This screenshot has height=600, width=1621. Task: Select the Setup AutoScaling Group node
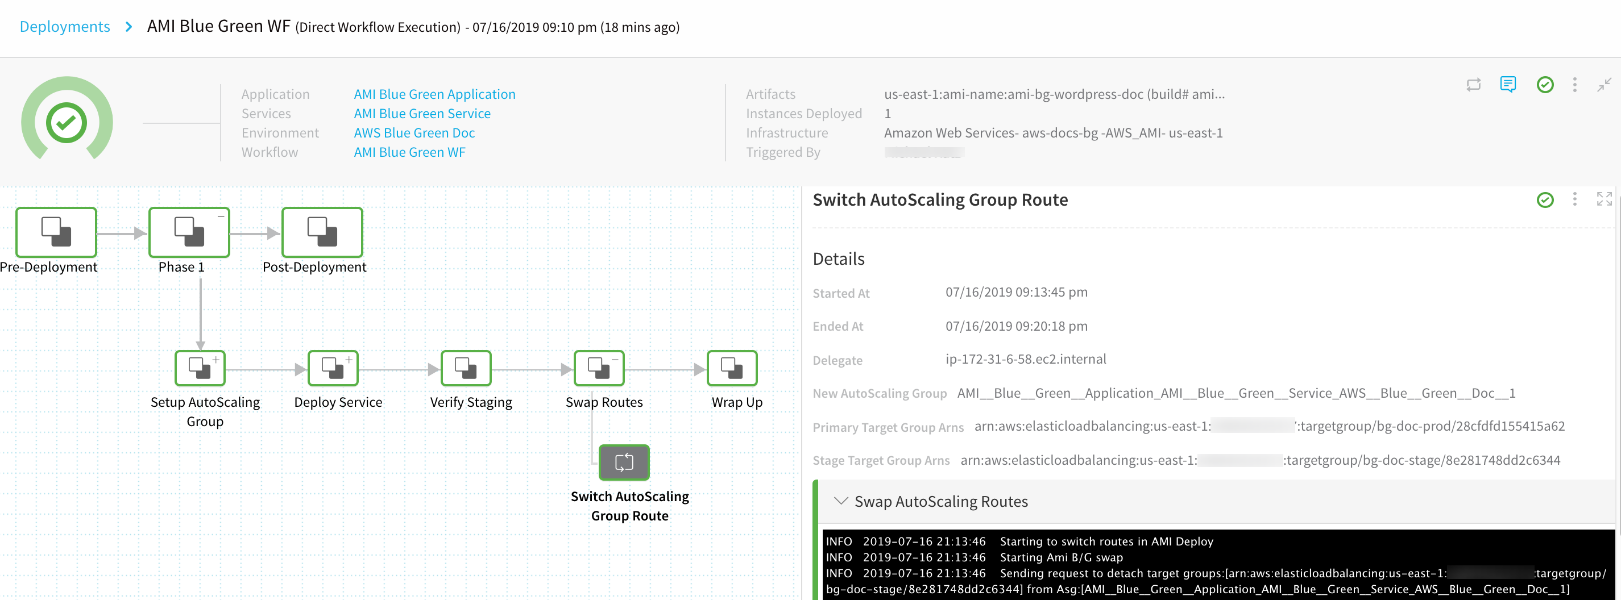(x=200, y=368)
